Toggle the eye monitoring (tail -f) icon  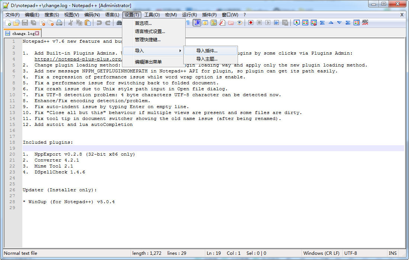(x=239, y=23)
